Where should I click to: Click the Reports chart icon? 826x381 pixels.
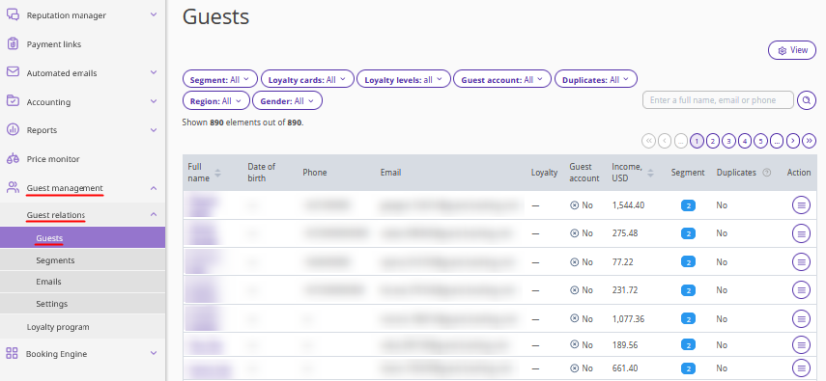tap(13, 129)
